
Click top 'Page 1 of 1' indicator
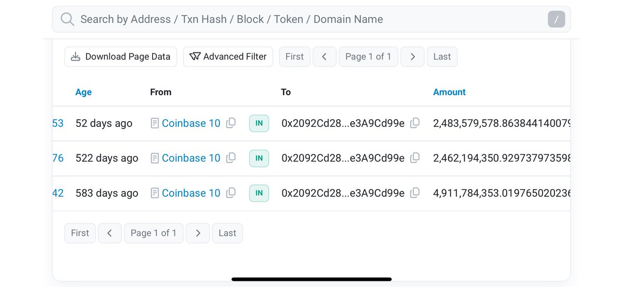369,56
